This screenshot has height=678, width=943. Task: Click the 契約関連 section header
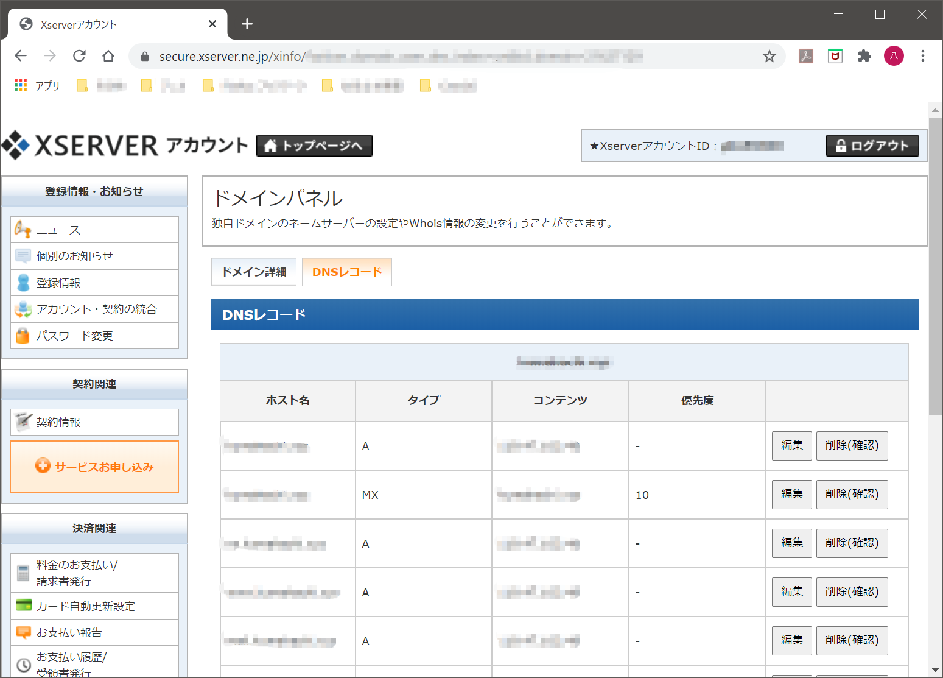coord(94,384)
